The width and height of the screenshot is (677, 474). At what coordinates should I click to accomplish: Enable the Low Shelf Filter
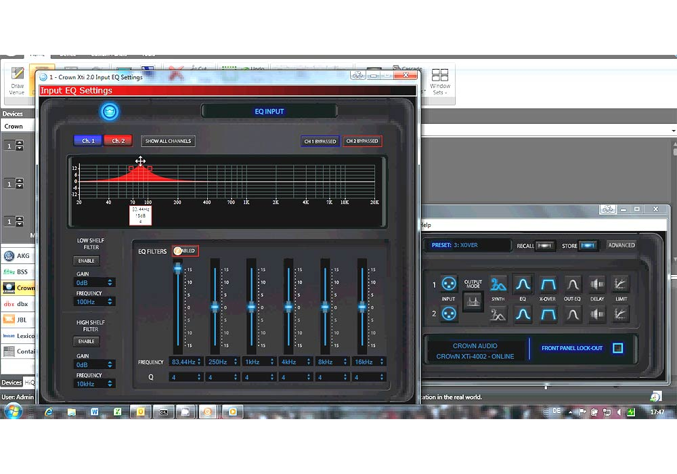[87, 261]
